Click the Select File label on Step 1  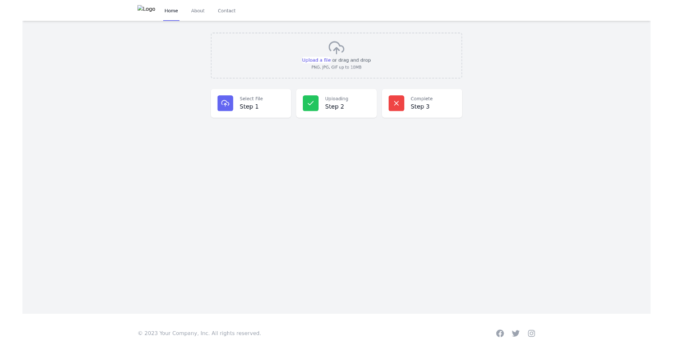pos(251,99)
